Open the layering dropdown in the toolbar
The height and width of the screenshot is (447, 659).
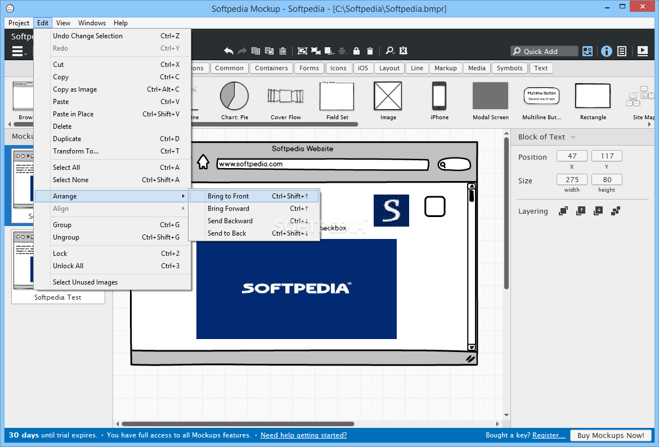(330, 51)
